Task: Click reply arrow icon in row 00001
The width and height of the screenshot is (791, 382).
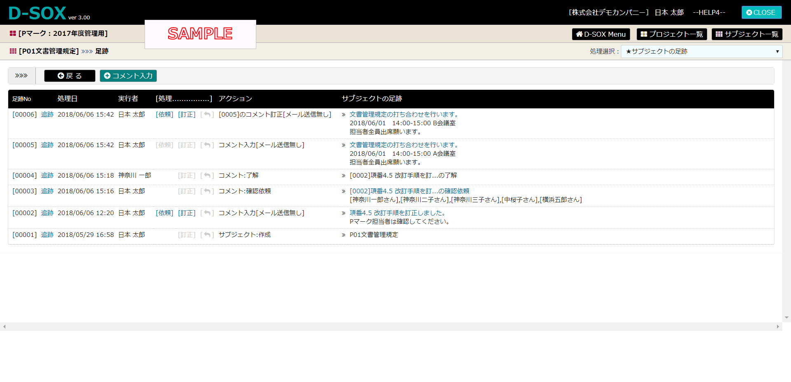Action: tap(207, 235)
